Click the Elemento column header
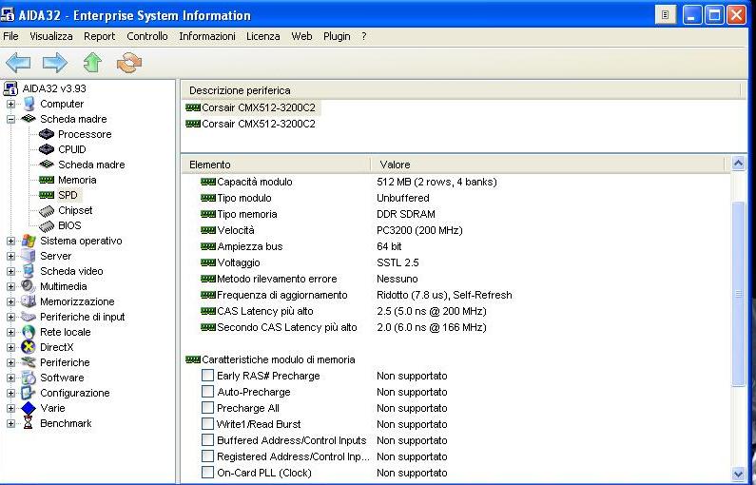This screenshot has height=485, width=756. [x=277, y=165]
